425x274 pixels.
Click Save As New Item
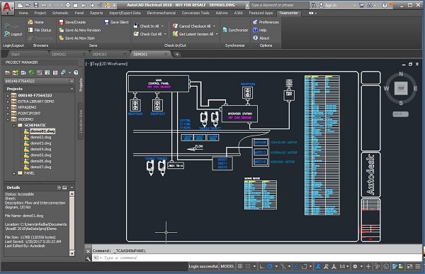(76, 38)
